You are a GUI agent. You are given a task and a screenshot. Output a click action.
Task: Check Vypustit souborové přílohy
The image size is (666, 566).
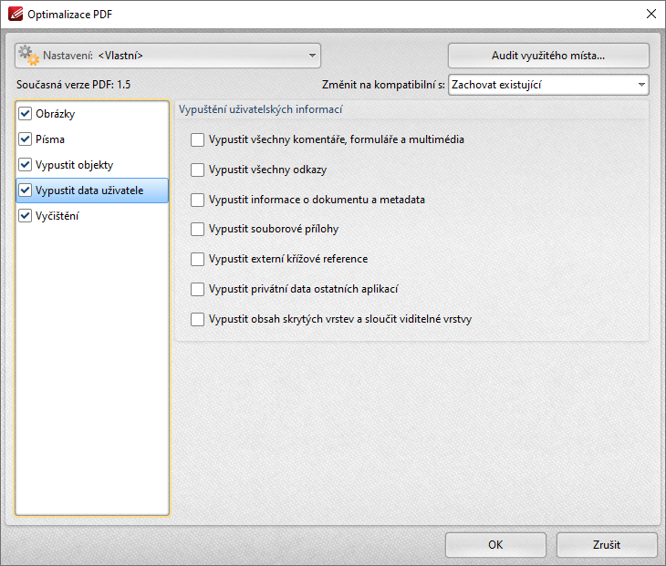click(197, 229)
